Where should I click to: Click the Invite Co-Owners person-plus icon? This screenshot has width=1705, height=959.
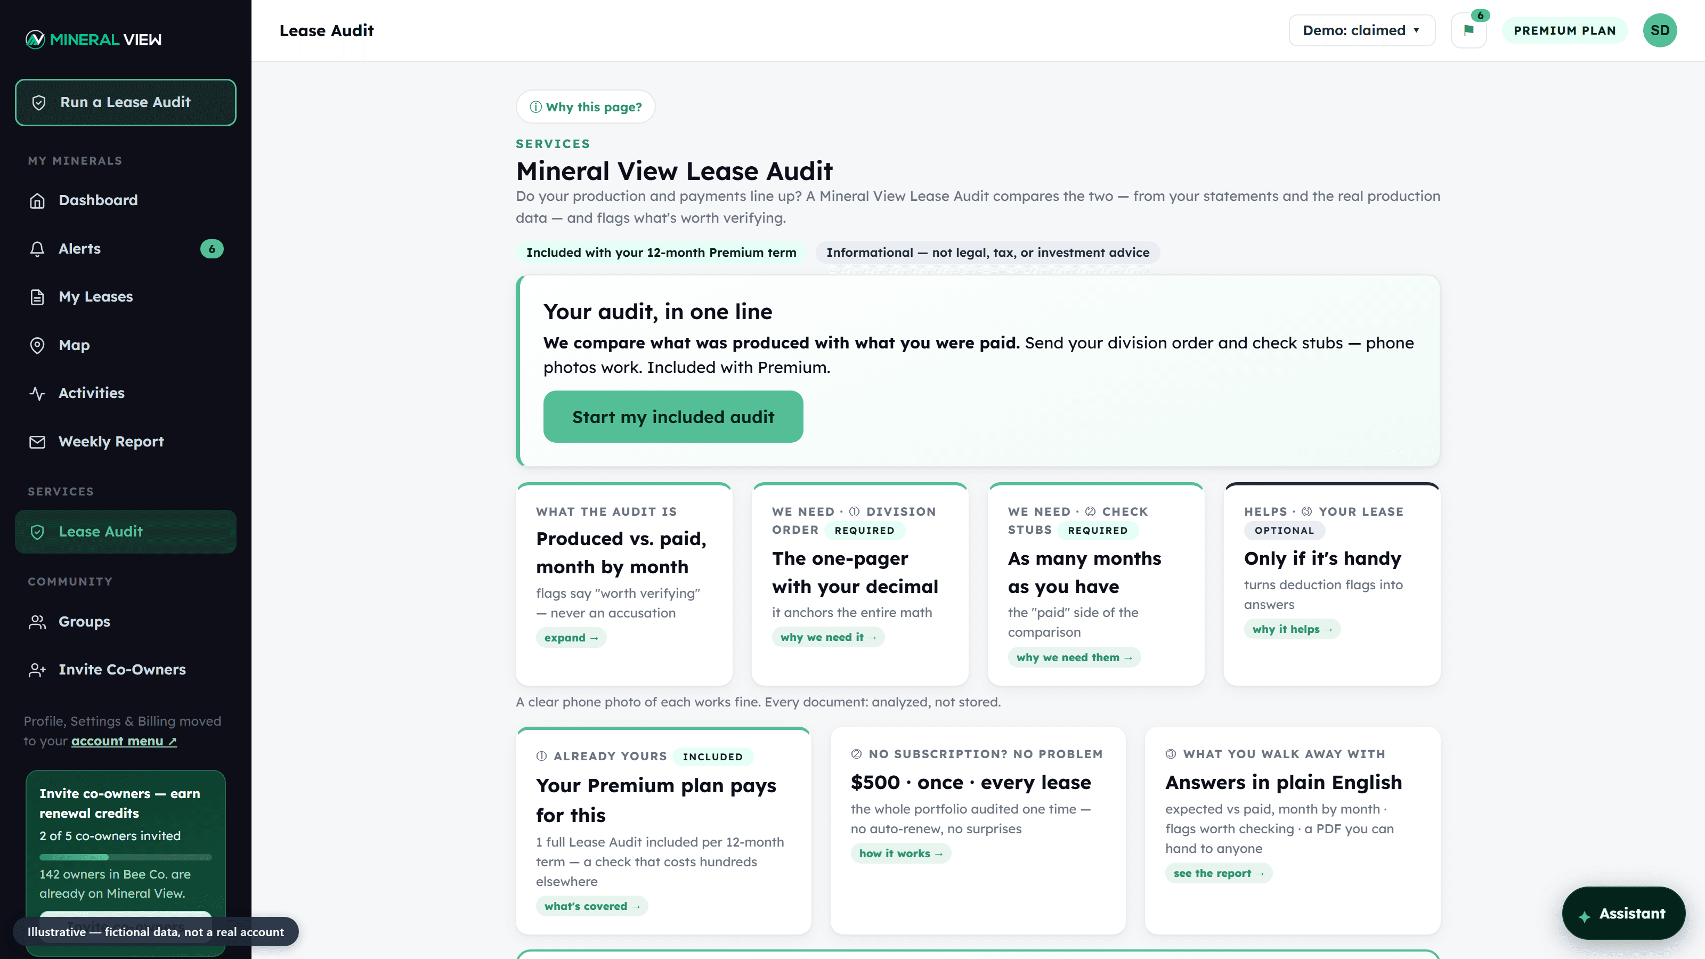(x=37, y=670)
